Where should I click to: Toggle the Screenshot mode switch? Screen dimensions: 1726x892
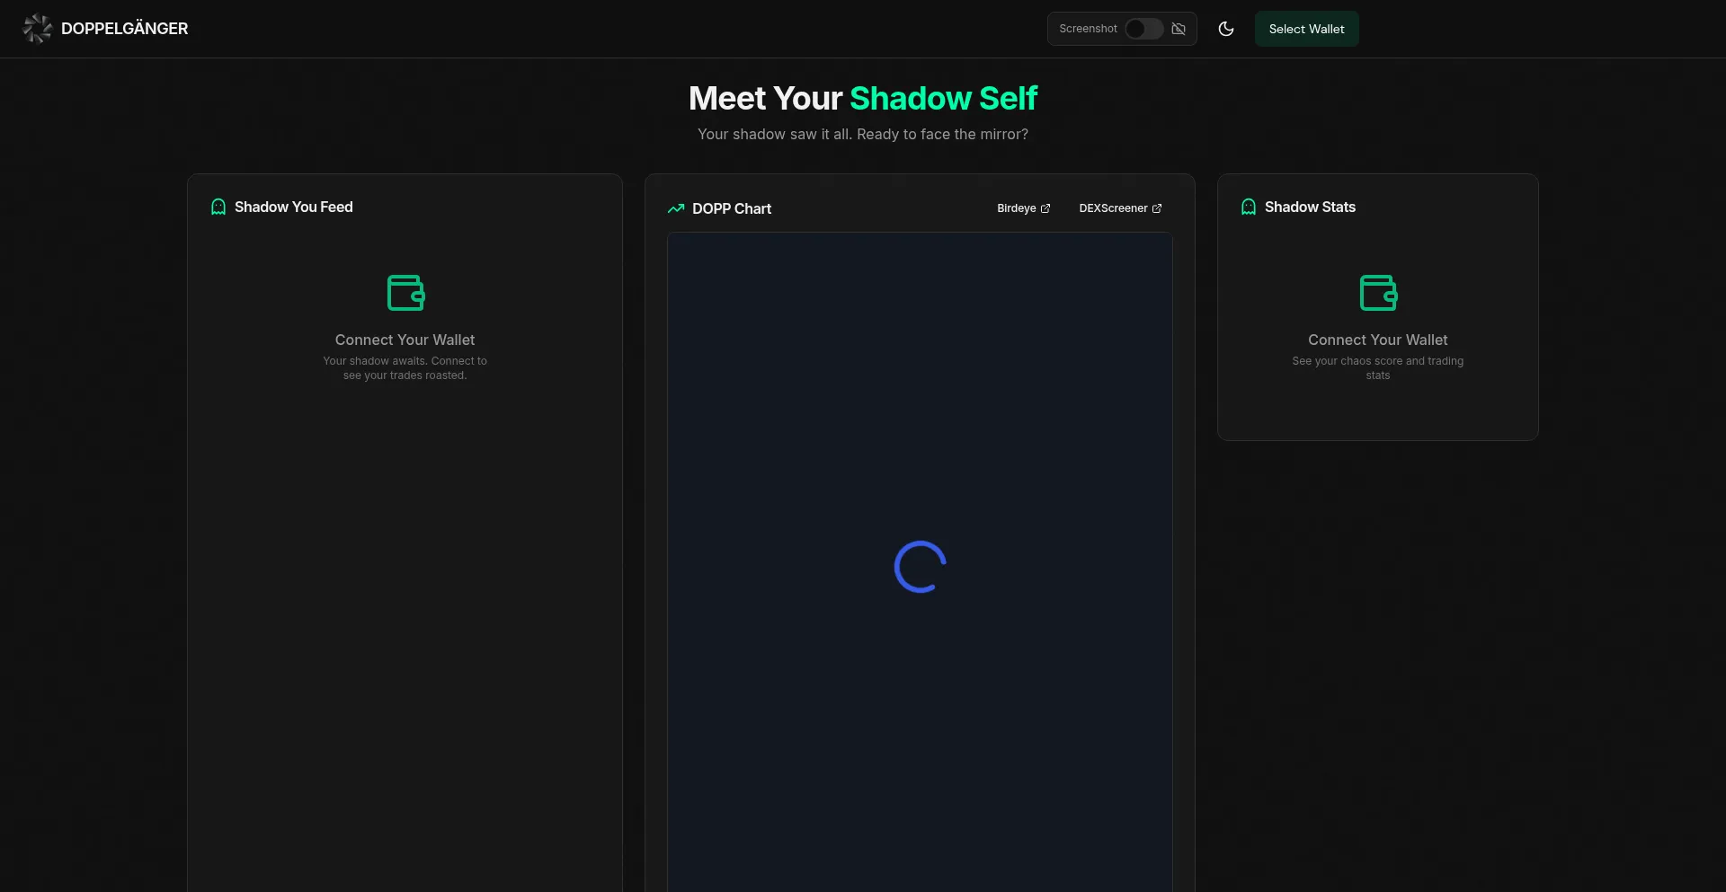pyautogui.click(x=1143, y=29)
